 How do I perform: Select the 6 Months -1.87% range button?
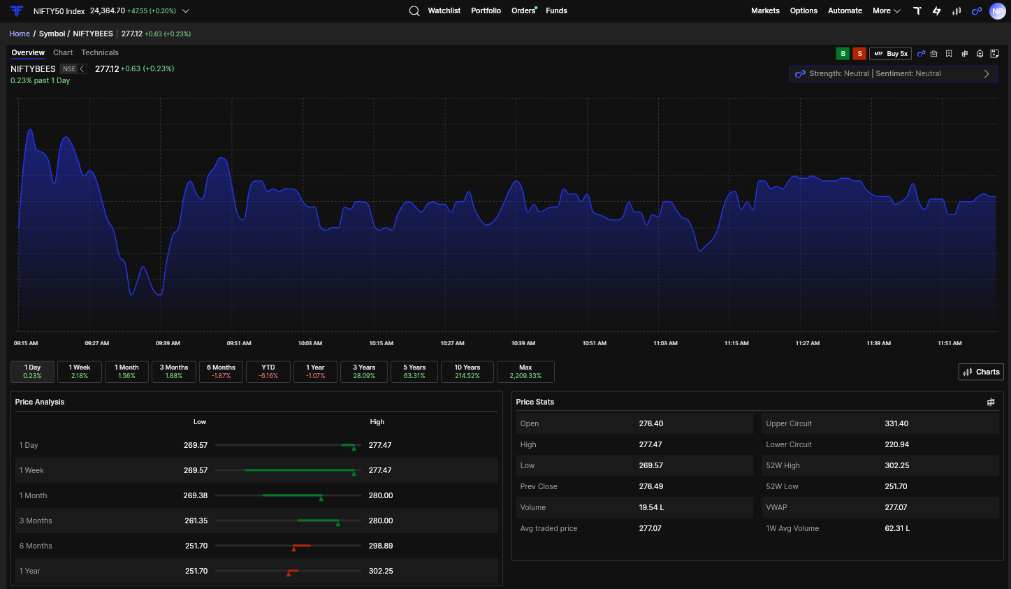click(221, 372)
